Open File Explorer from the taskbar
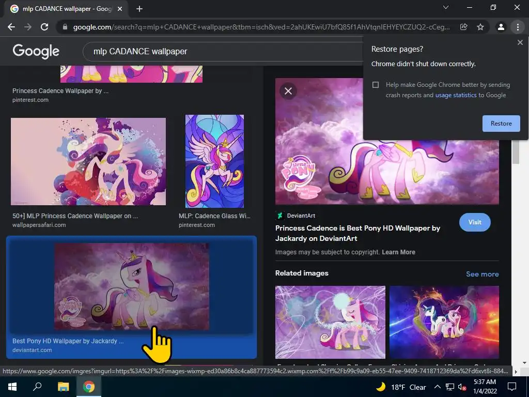Viewport: 529px width, 397px height. (63, 387)
